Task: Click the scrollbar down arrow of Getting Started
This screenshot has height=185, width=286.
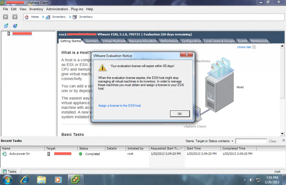Action: [x=282, y=134]
